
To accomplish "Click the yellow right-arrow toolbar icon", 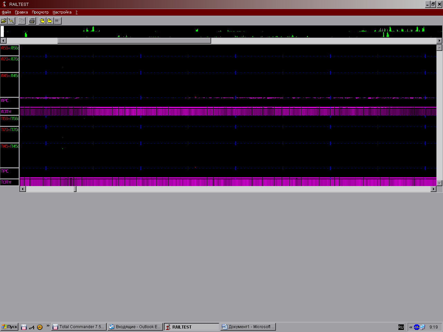I will click(x=50, y=21).
